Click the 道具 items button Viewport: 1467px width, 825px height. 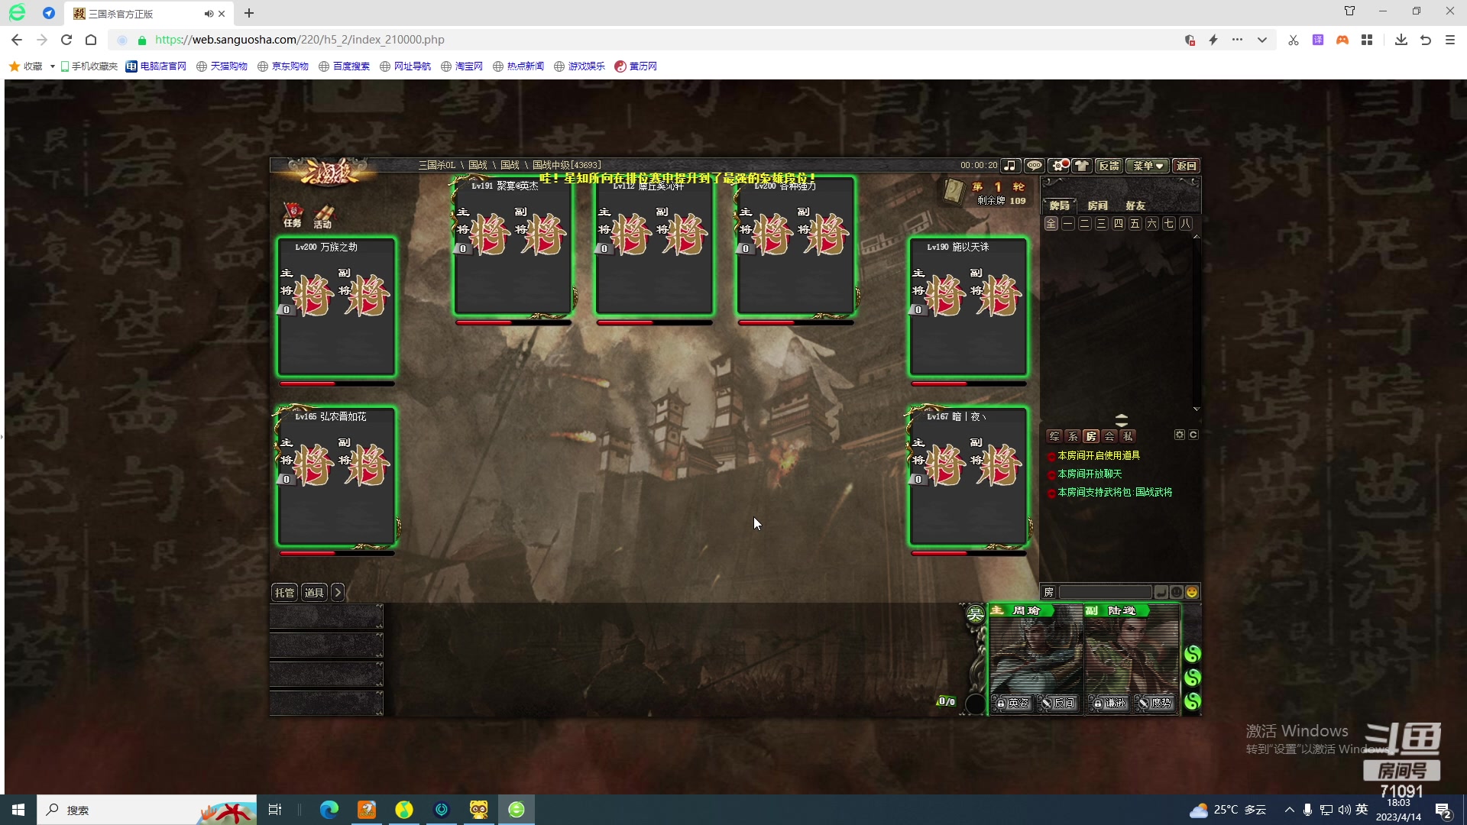[314, 593]
